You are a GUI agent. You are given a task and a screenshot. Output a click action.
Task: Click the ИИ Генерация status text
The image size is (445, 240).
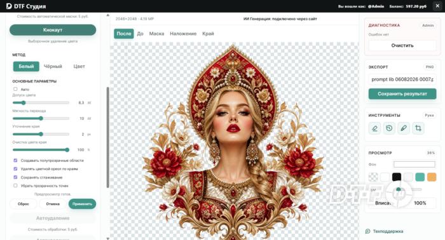coord(280,18)
